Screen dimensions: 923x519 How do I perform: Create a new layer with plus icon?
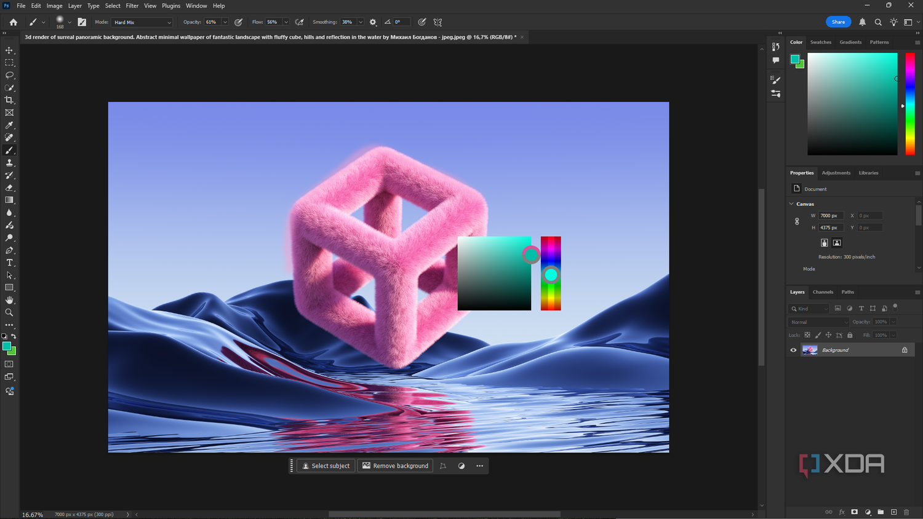(893, 512)
